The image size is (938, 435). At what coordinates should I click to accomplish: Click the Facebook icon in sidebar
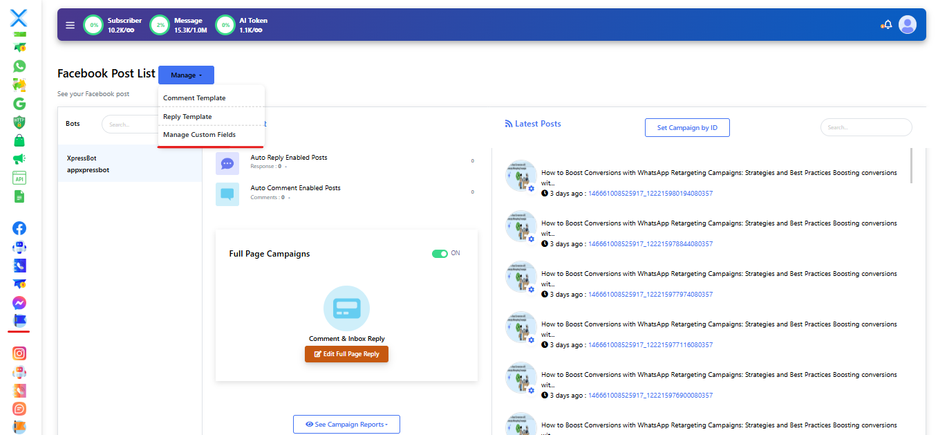click(19, 228)
